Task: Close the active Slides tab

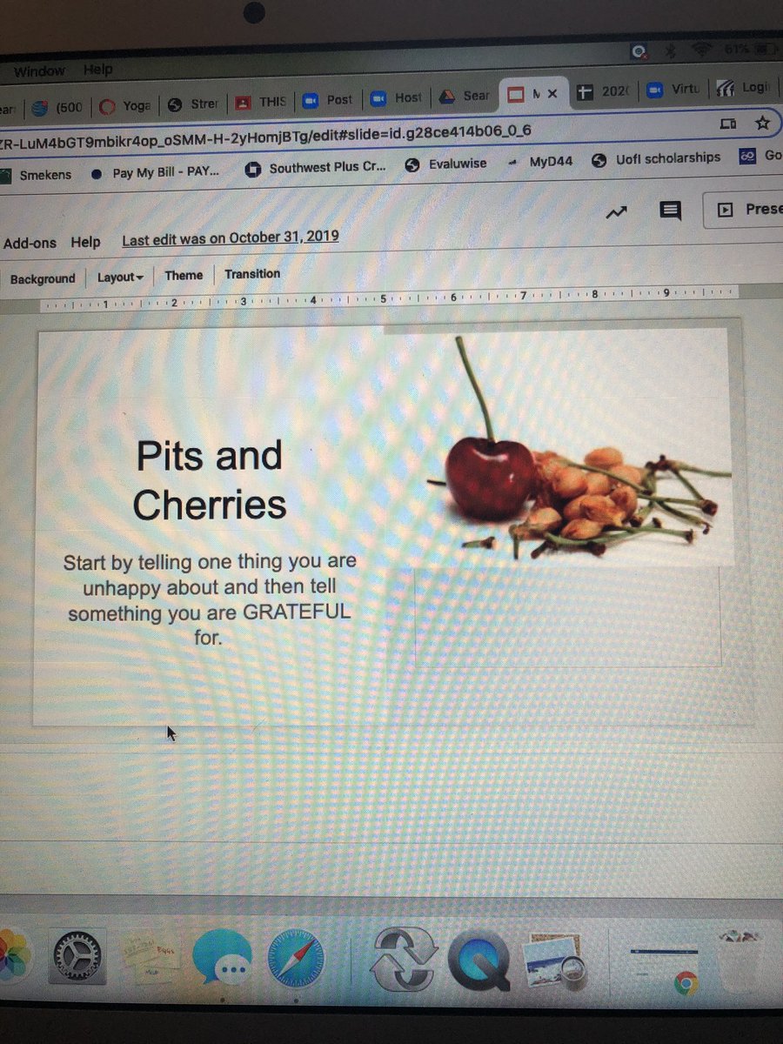Action: pos(552,94)
